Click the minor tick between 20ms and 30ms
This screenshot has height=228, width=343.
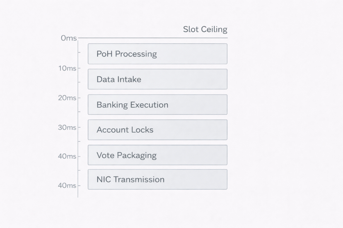(79, 112)
